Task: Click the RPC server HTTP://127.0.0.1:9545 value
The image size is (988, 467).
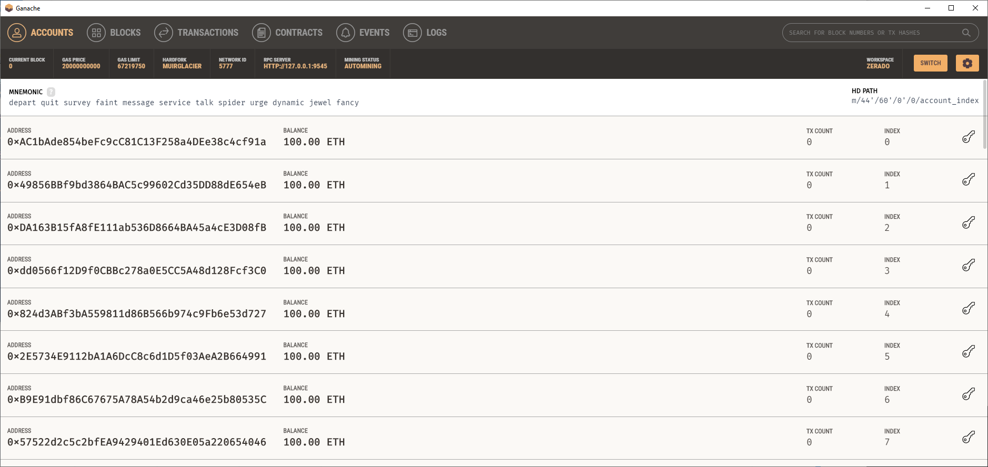Action: click(295, 66)
